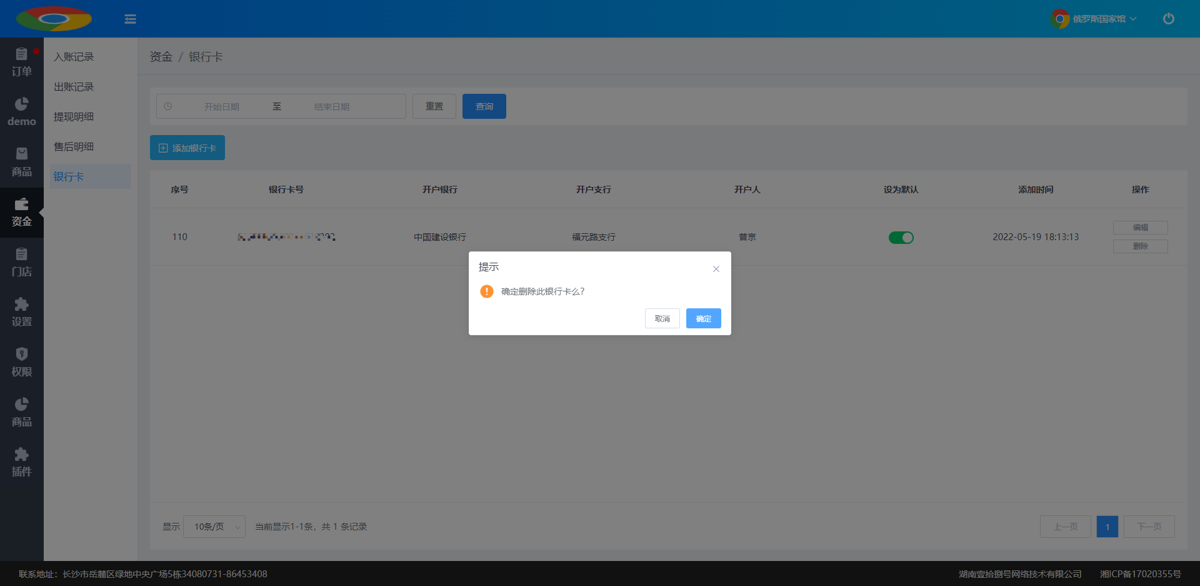Open the 门店 stores sidebar section
The height and width of the screenshot is (586, 1200).
point(22,263)
